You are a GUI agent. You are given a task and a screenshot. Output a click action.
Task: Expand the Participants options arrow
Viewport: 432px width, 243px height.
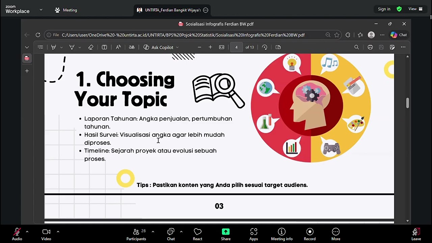[x=153, y=232]
